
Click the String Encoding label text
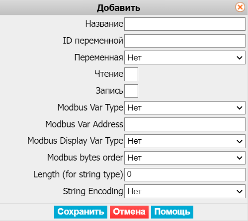tap(93, 191)
